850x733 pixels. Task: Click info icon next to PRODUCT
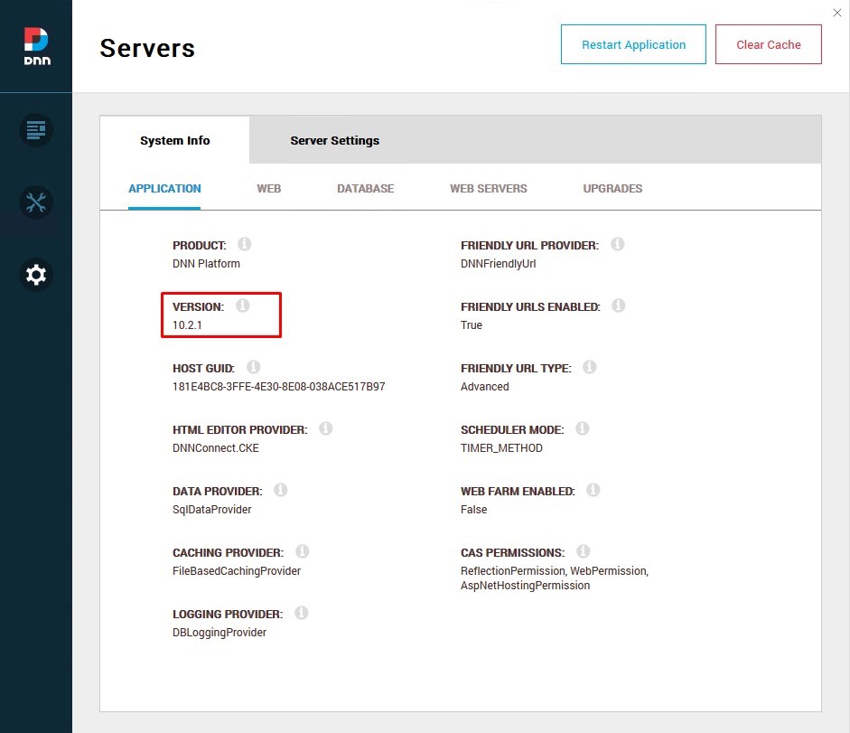tap(244, 245)
